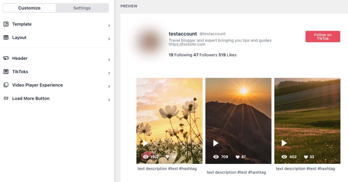Select the Template sidebar icon
Image resolution: width=348 pixels, height=182 pixels.
[7, 24]
